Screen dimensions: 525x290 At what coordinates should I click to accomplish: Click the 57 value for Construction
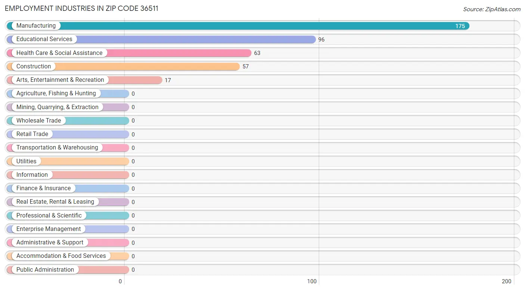[x=245, y=67]
